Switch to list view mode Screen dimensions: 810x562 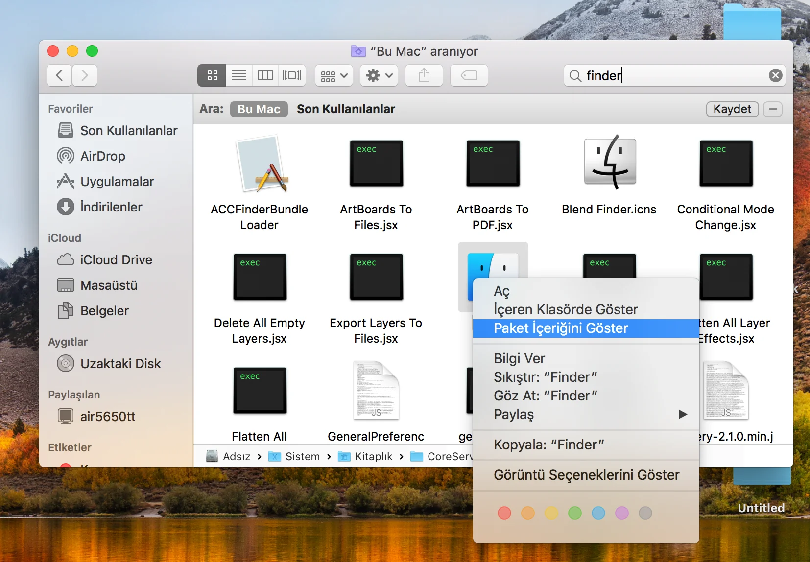tap(239, 75)
